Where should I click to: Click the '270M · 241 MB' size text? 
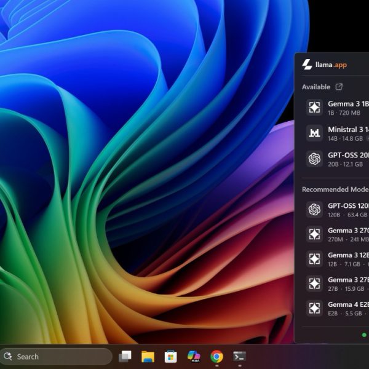tap(348, 239)
